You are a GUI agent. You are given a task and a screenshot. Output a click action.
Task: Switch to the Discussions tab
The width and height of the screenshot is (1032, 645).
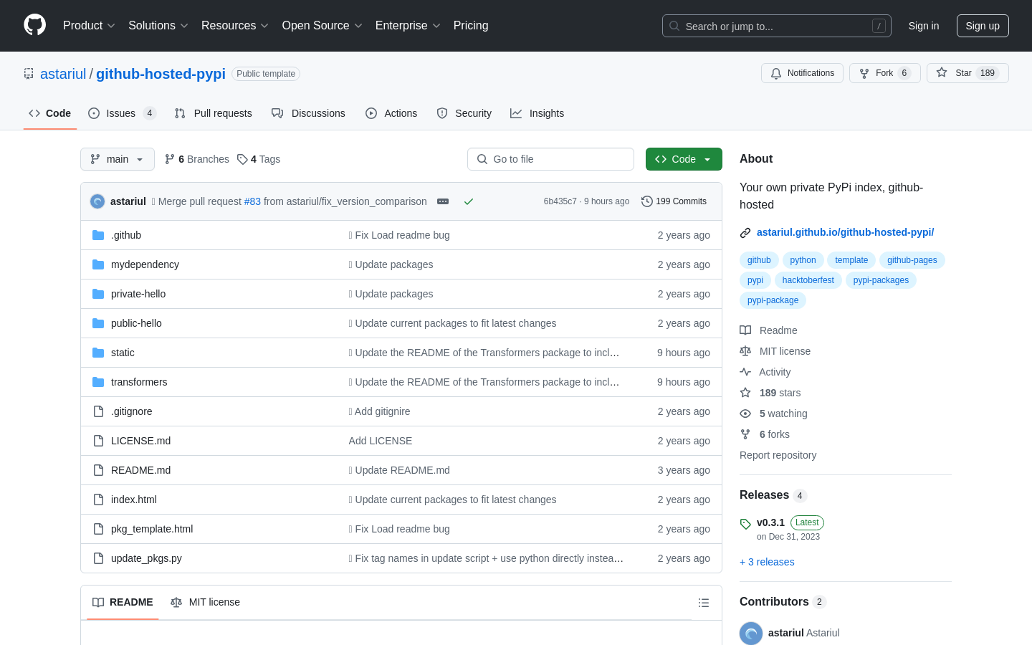308,113
